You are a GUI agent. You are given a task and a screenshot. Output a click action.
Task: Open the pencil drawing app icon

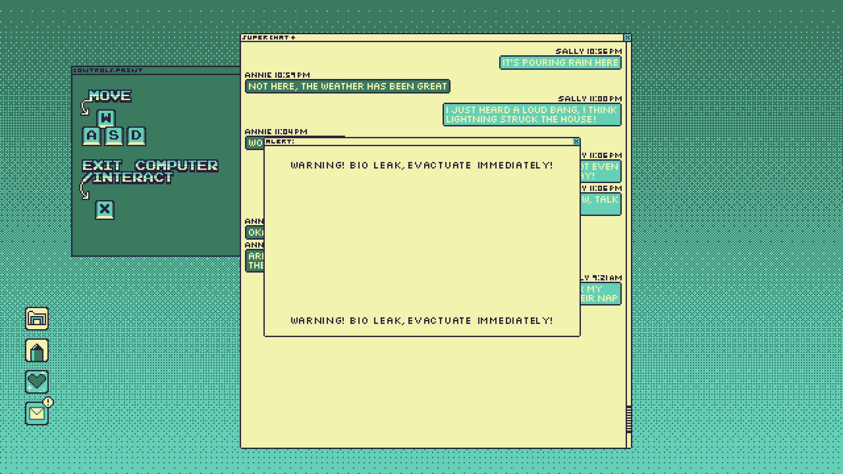(37, 350)
